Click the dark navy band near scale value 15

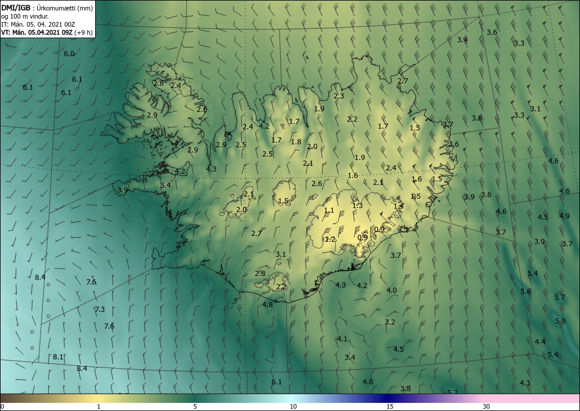click(x=389, y=398)
